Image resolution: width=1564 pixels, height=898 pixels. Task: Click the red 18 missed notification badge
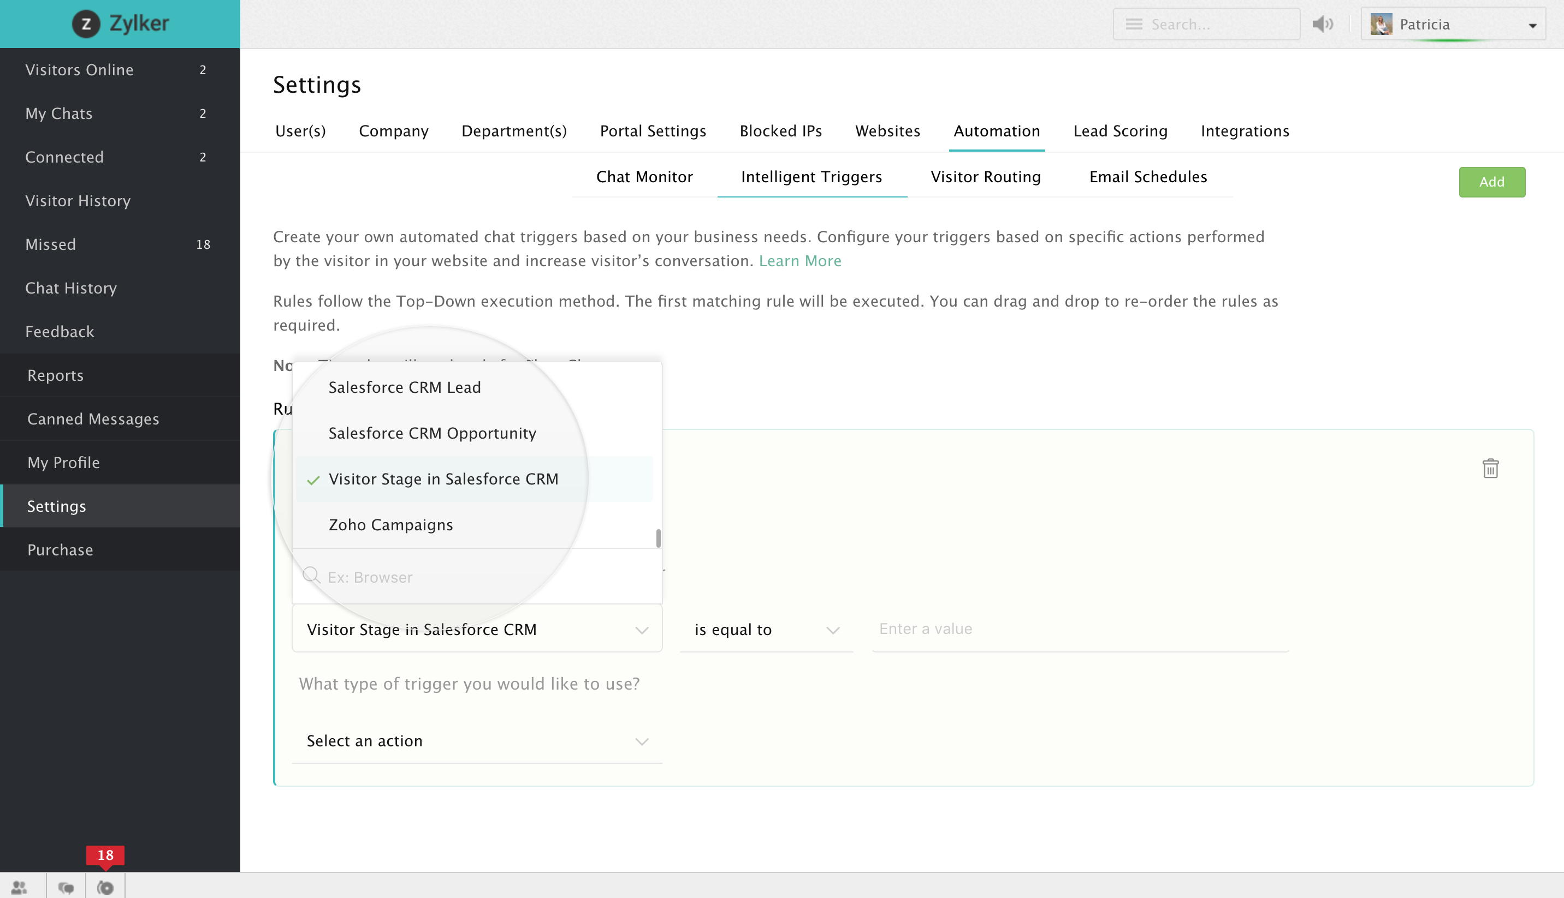pyautogui.click(x=105, y=856)
